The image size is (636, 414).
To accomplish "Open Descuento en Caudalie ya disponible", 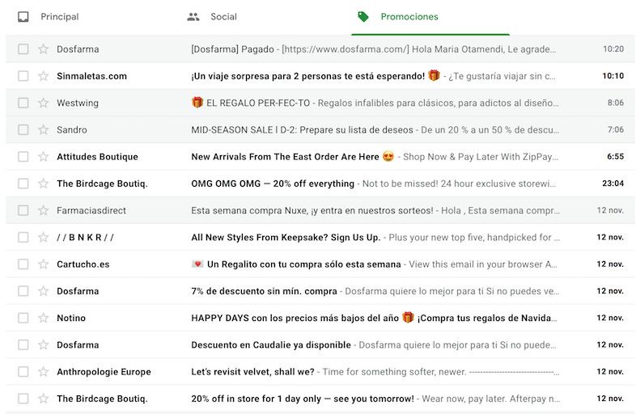I will [271, 344].
